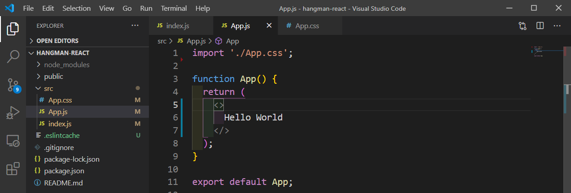Open the Run and Debug view
Viewport: 571px width, 193px height.
coord(13,113)
